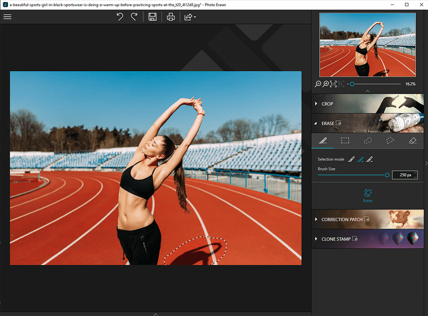
Task: Click the zoom level slider handle
Action: [x=352, y=84]
